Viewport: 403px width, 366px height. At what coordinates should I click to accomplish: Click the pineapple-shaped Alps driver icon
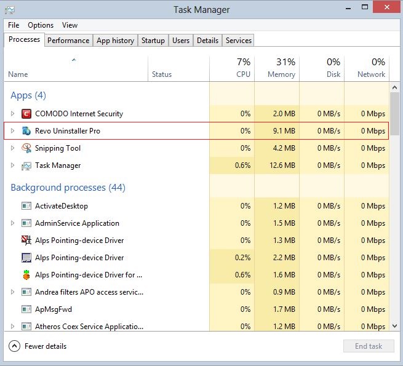pos(26,275)
